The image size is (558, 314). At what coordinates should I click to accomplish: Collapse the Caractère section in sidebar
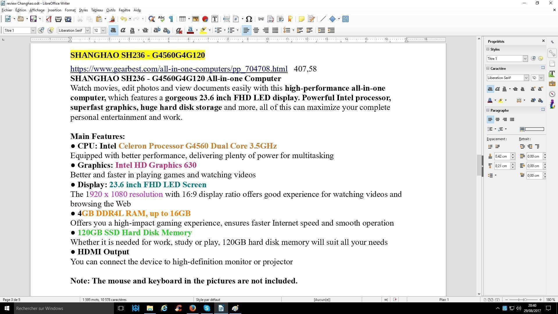pos(488,69)
